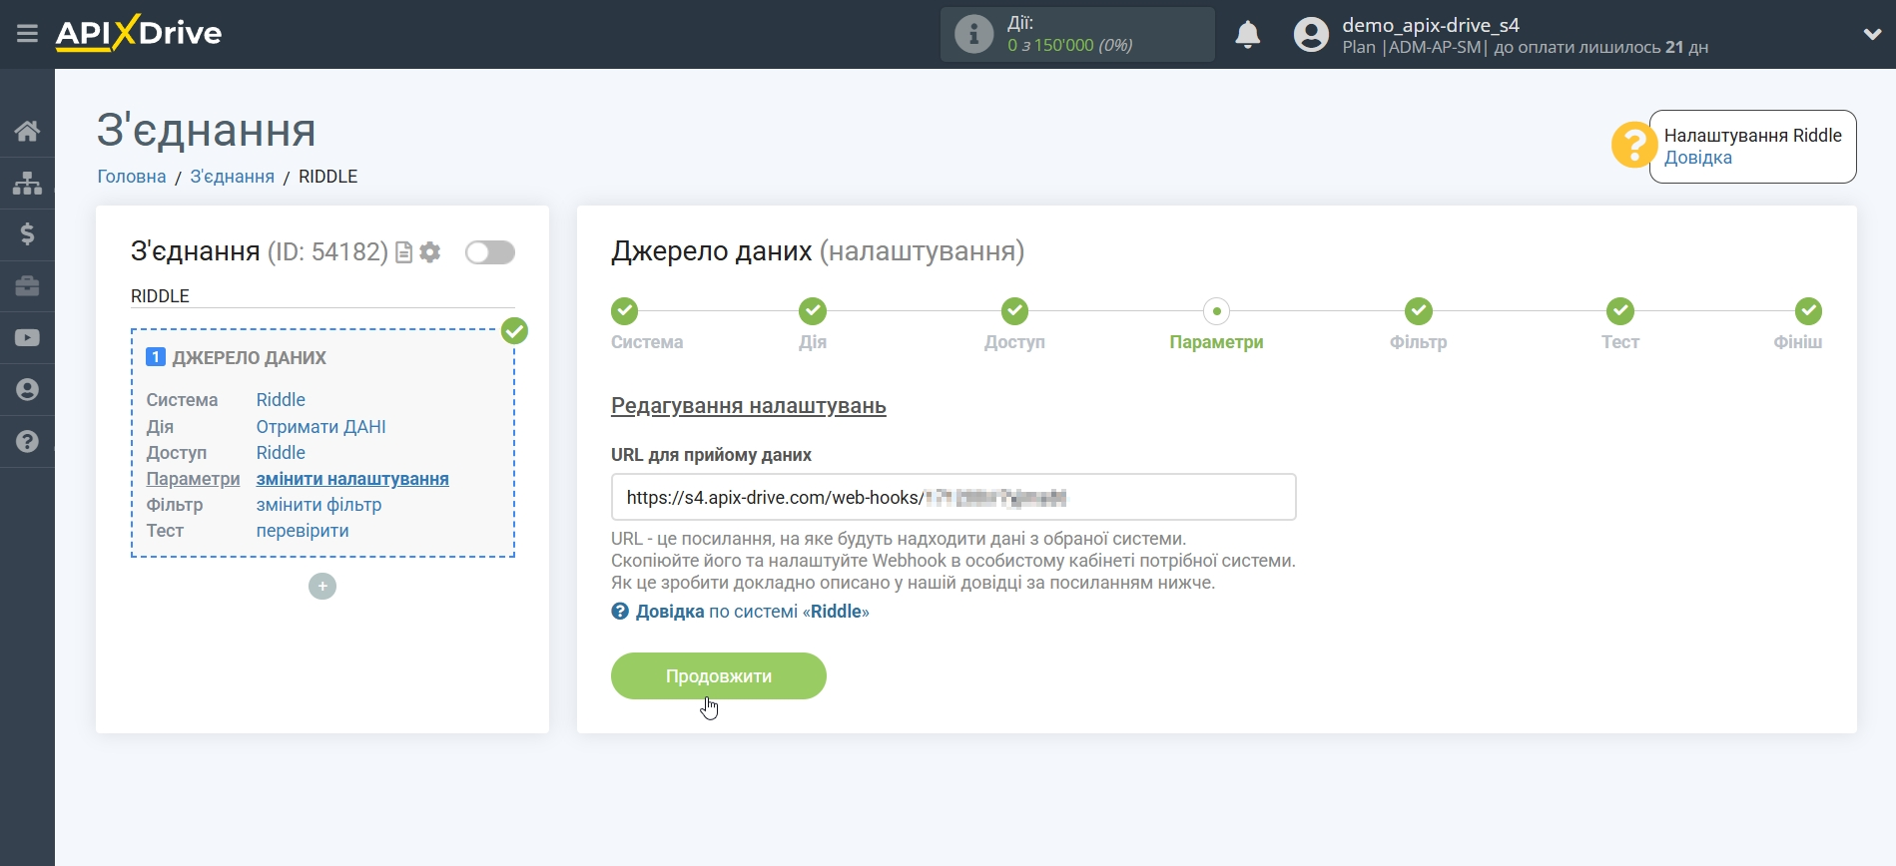
Task: Open the hamburger menu in the top bar
Action: click(x=27, y=34)
